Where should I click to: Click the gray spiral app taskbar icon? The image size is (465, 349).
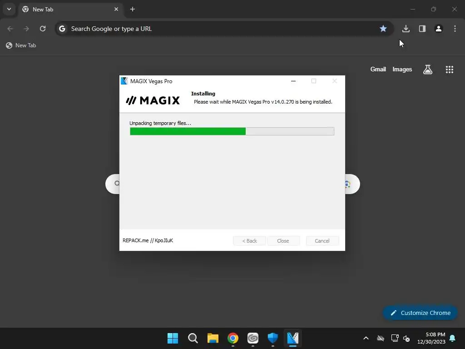point(252,338)
